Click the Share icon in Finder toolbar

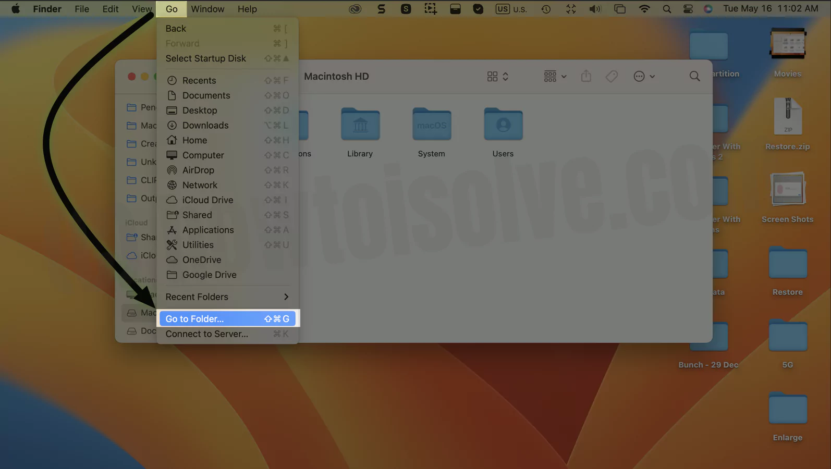pos(586,77)
